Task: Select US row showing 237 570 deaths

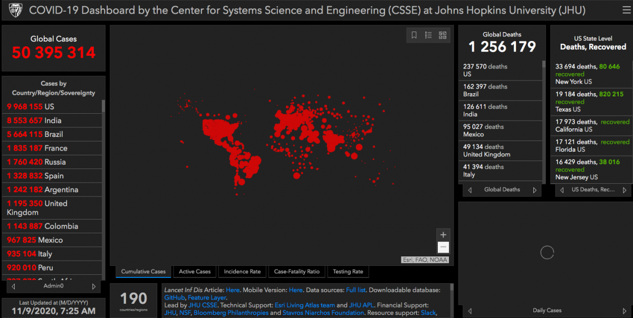Action: click(501, 71)
